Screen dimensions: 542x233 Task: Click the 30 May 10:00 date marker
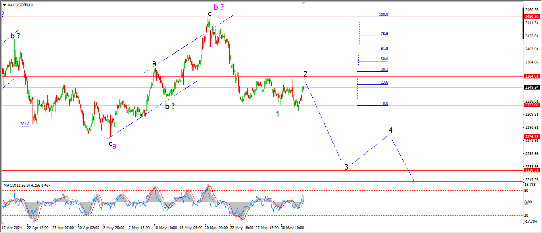point(293,228)
